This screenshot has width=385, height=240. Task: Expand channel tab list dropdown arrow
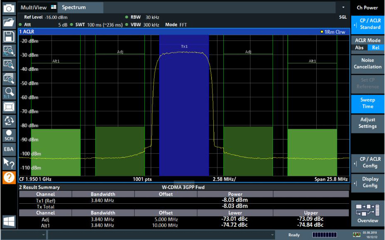click(343, 7)
